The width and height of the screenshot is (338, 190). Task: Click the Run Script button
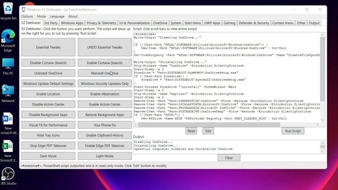pos(293,131)
